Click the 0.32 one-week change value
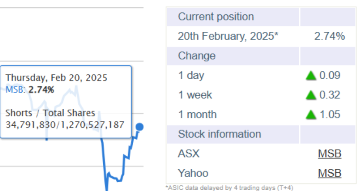362x191 pixels. click(x=330, y=95)
